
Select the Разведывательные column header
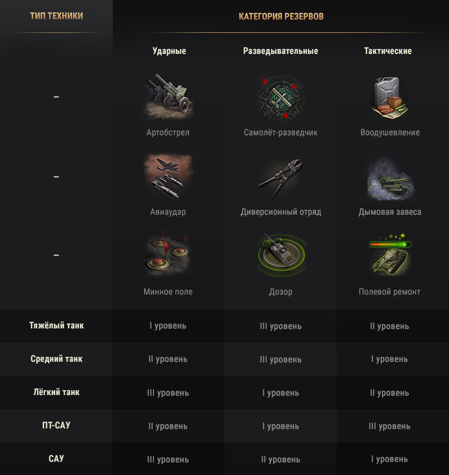[280, 51]
